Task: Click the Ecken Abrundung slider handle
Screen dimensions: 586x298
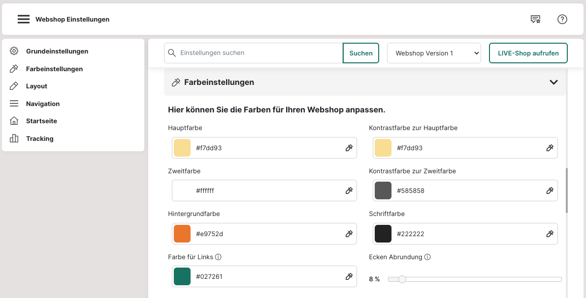Action: 402,279
